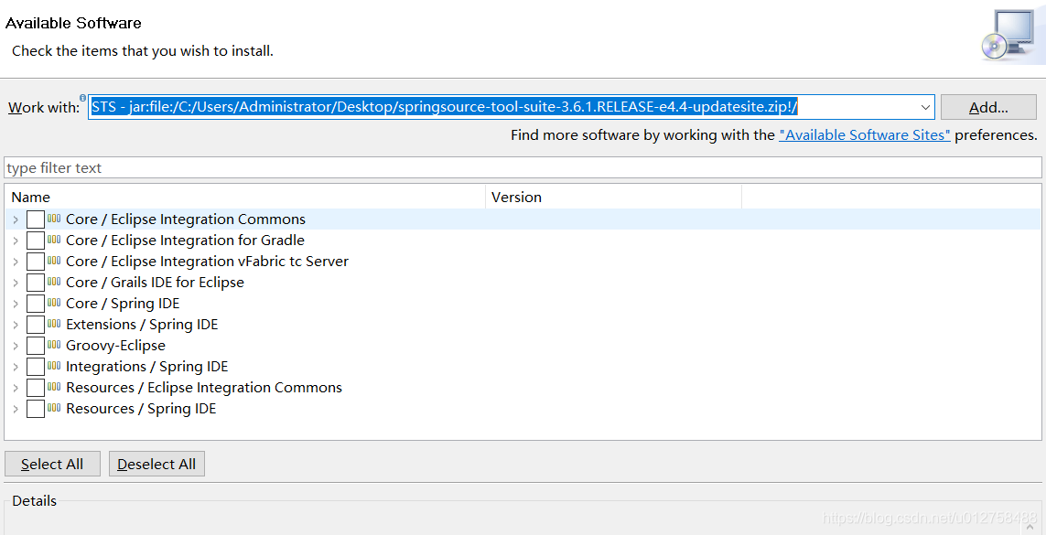Open Available Software Sites preferences link

pyautogui.click(x=865, y=135)
